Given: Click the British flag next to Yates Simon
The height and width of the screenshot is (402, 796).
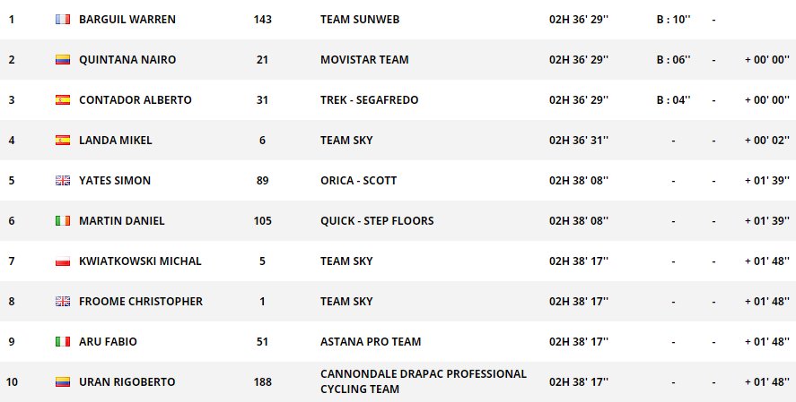Looking at the screenshot, I should [x=63, y=181].
